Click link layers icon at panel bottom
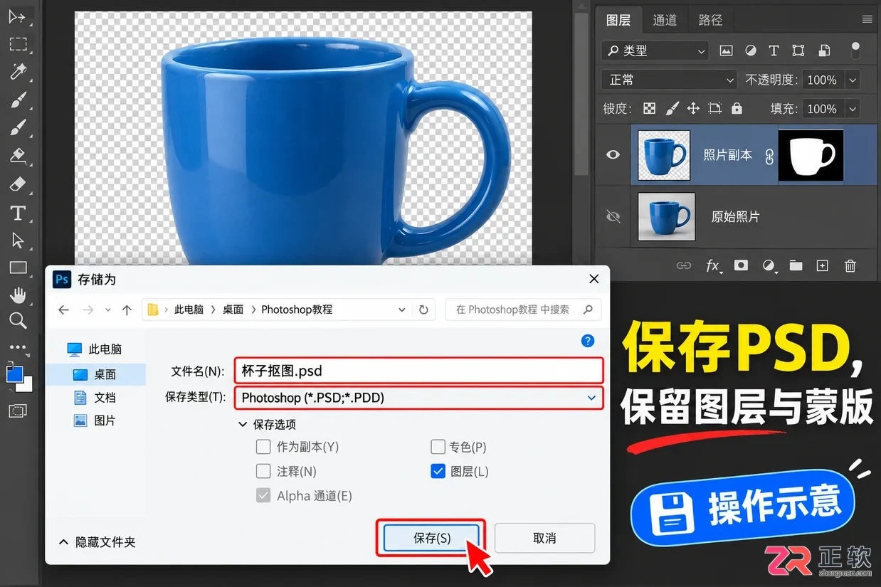881x587 pixels. 684,265
